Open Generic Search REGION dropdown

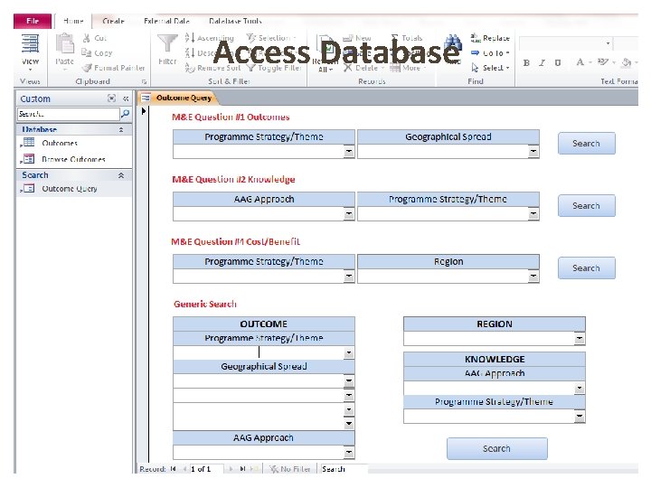580,339
